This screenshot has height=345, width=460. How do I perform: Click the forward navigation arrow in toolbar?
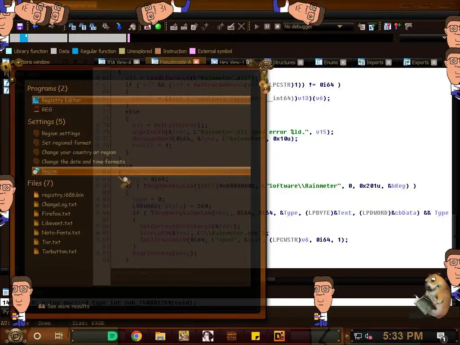52,27
